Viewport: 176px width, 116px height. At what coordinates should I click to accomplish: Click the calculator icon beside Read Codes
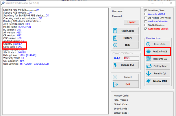(x=115, y=31)
